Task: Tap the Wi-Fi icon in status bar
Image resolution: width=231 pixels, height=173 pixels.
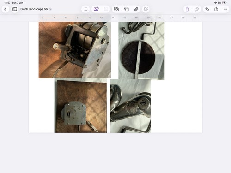Action: tap(216, 3)
